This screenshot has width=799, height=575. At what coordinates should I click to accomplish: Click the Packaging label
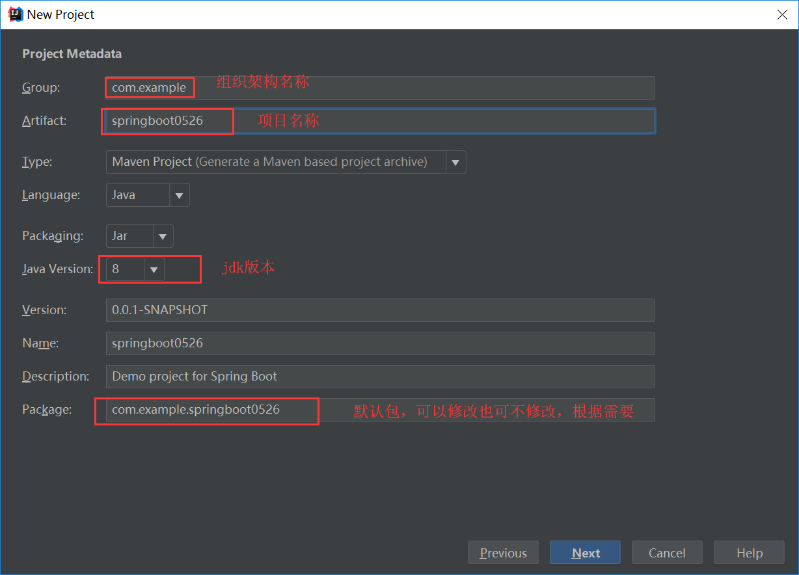point(53,236)
